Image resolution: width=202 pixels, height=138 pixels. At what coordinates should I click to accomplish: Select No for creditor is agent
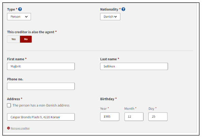coord(26,39)
